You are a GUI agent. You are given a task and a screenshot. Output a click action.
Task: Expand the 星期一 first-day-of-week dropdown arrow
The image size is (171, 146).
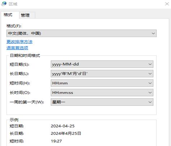[150, 102]
